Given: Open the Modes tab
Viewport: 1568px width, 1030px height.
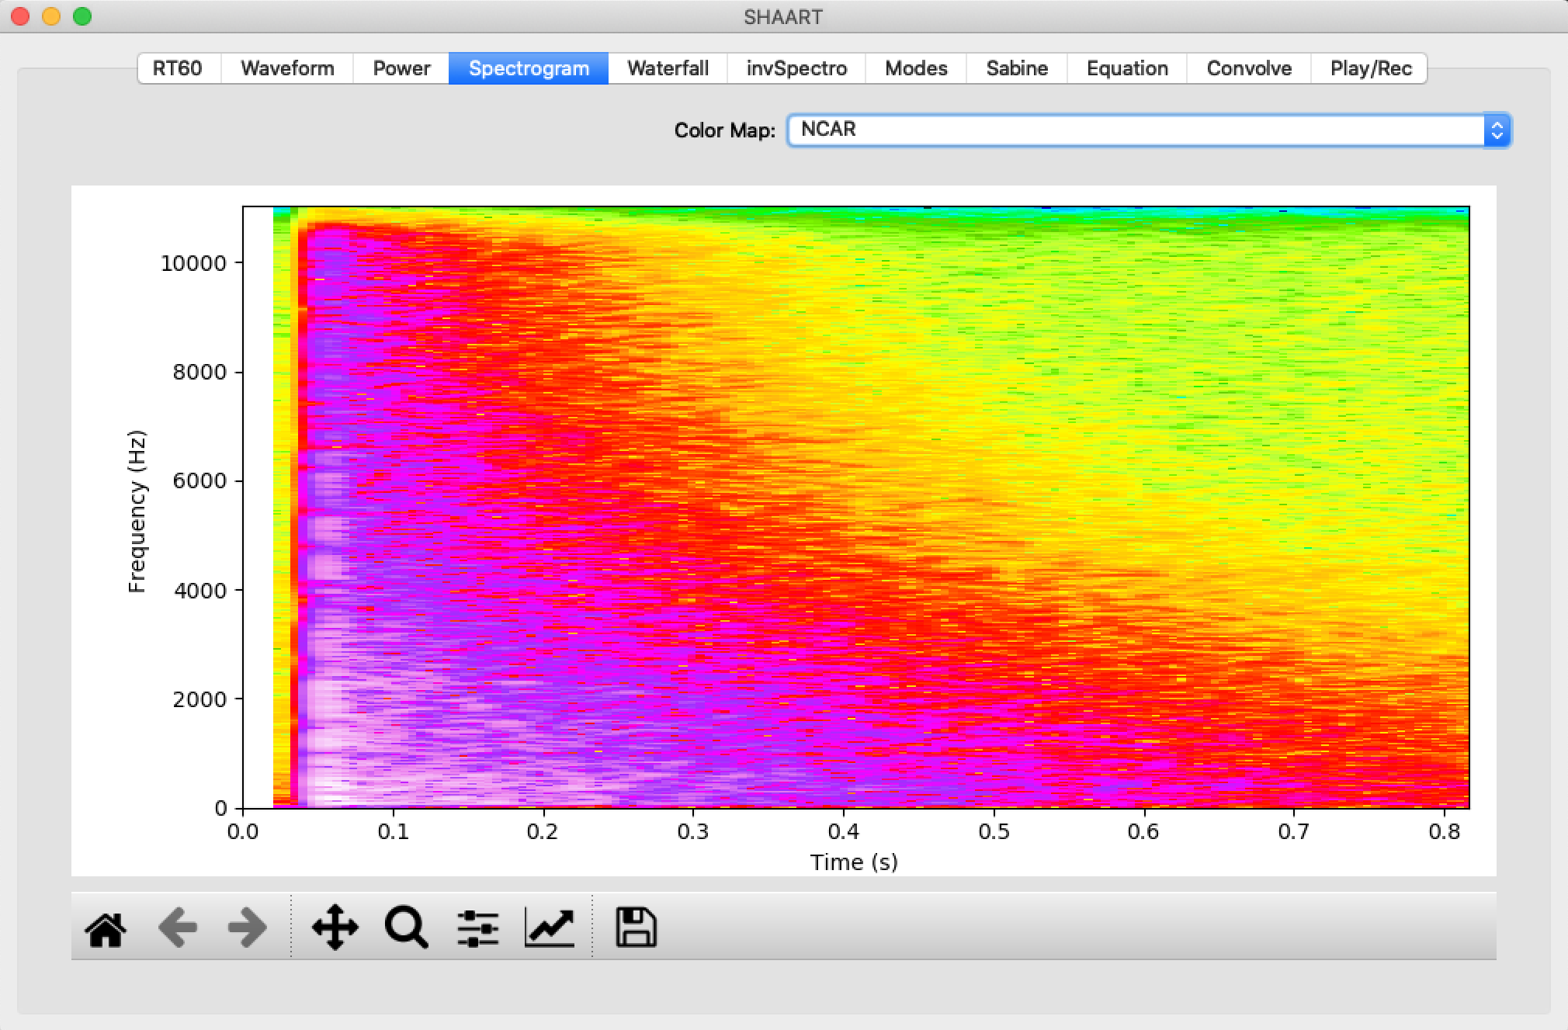Looking at the screenshot, I should point(916,68).
